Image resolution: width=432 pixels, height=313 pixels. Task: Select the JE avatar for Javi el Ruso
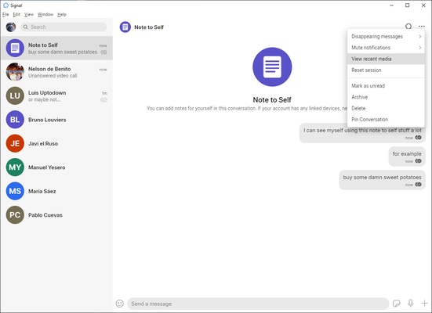point(15,143)
